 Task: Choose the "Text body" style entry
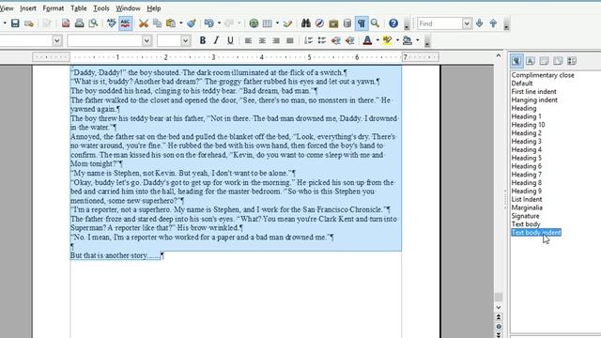coord(526,224)
